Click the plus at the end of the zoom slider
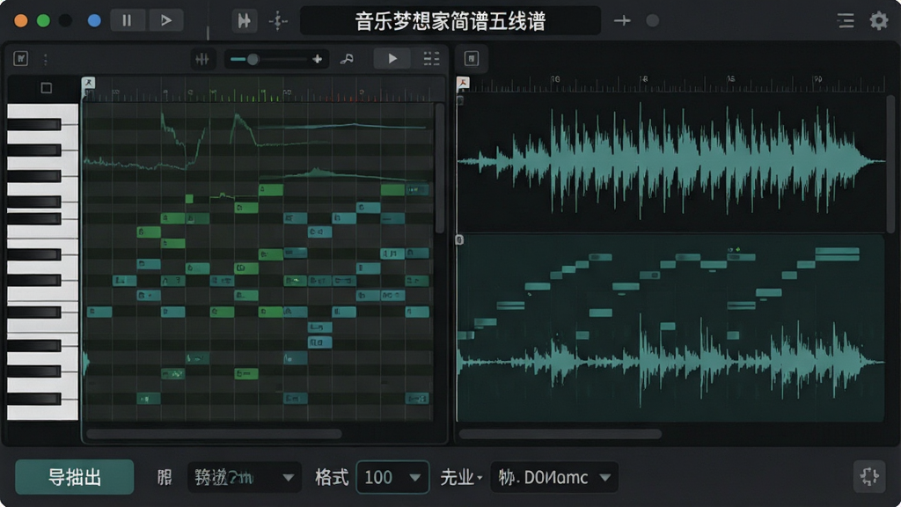Viewport: 901px width, 507px height. coord(317,59)
